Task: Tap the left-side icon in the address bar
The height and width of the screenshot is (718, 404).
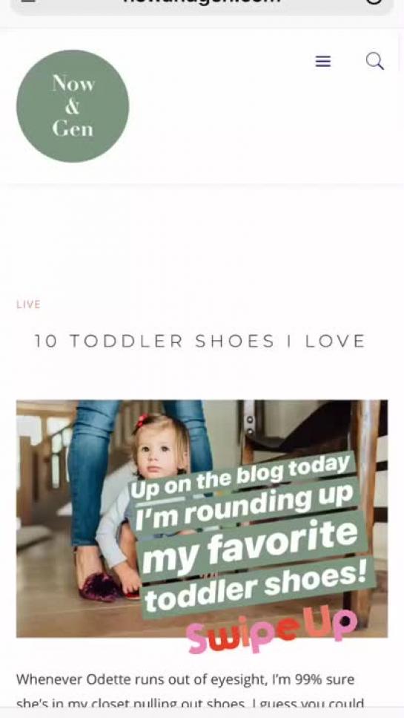Action: pyautogui.click(x=28, y=1)
